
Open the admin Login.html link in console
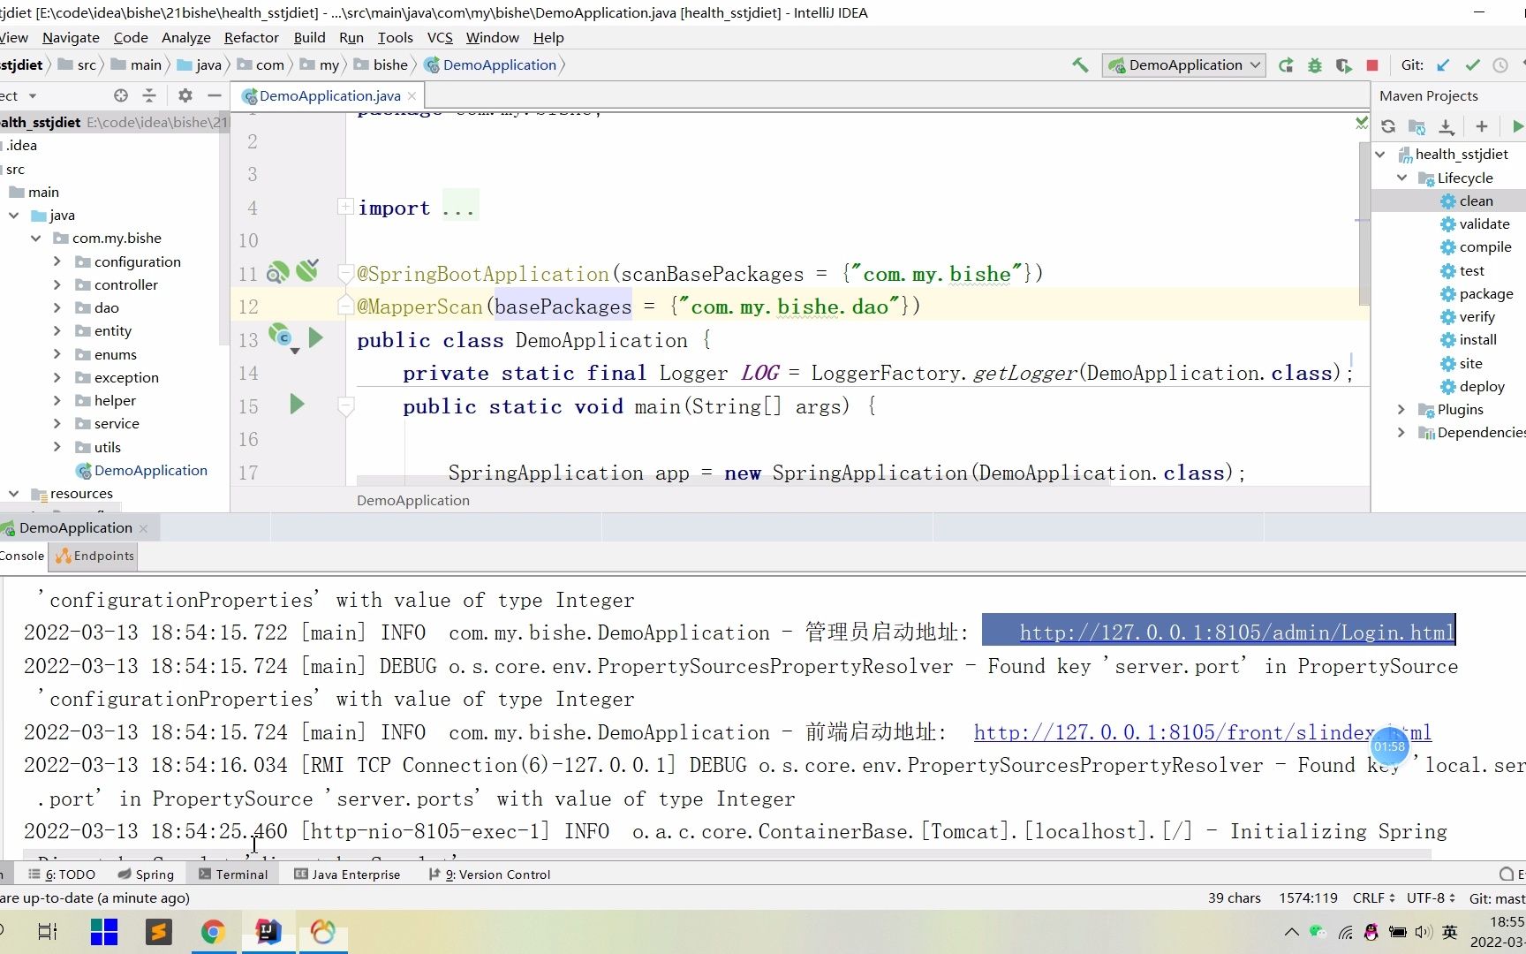tap(1235, 632)
